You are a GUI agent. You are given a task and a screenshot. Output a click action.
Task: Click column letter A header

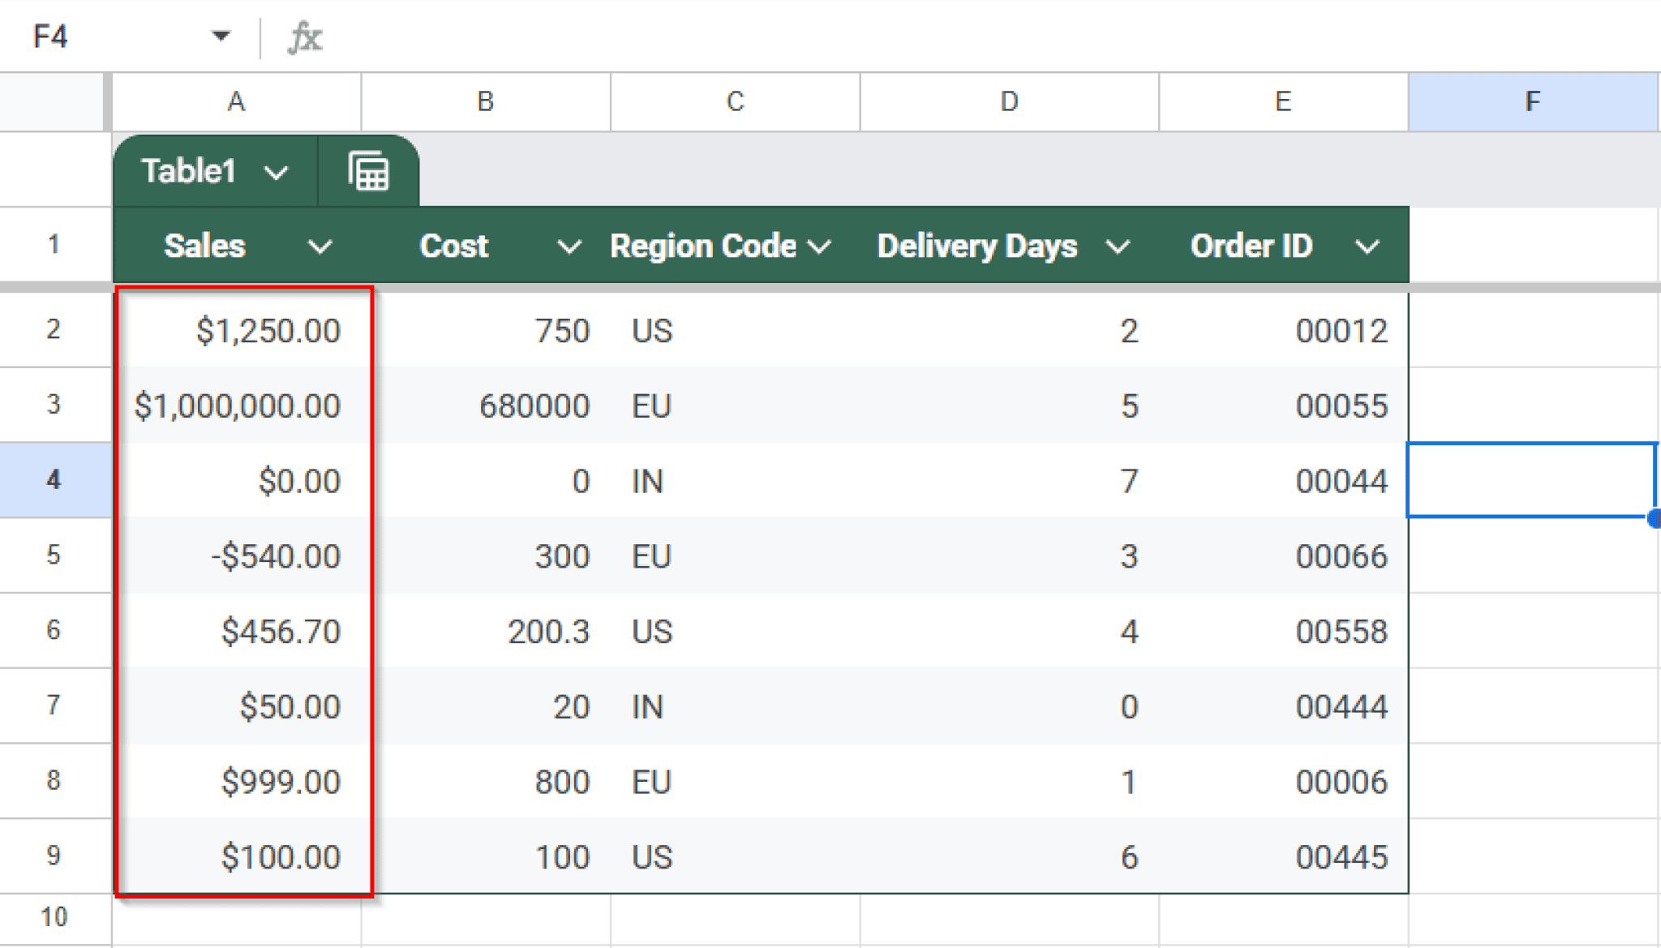[x=236, y=101]
